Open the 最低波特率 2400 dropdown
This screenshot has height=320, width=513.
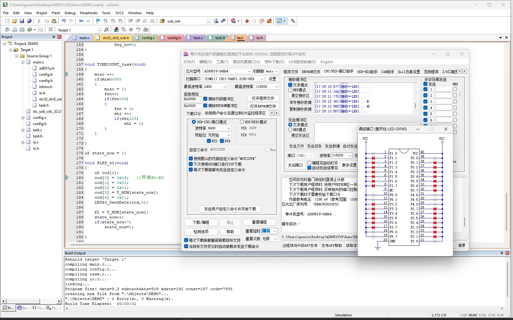point(215,87)
